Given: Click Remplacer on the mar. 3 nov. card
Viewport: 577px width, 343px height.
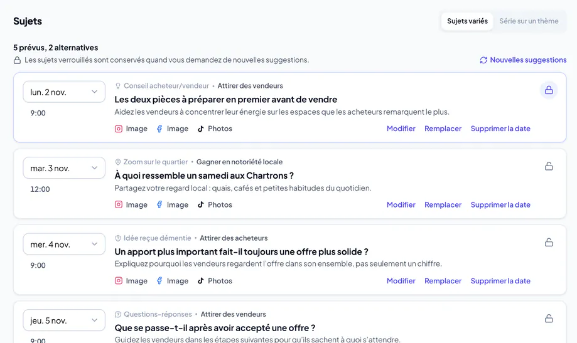Looking at the screenshot, I should click(x=443, y=205).
